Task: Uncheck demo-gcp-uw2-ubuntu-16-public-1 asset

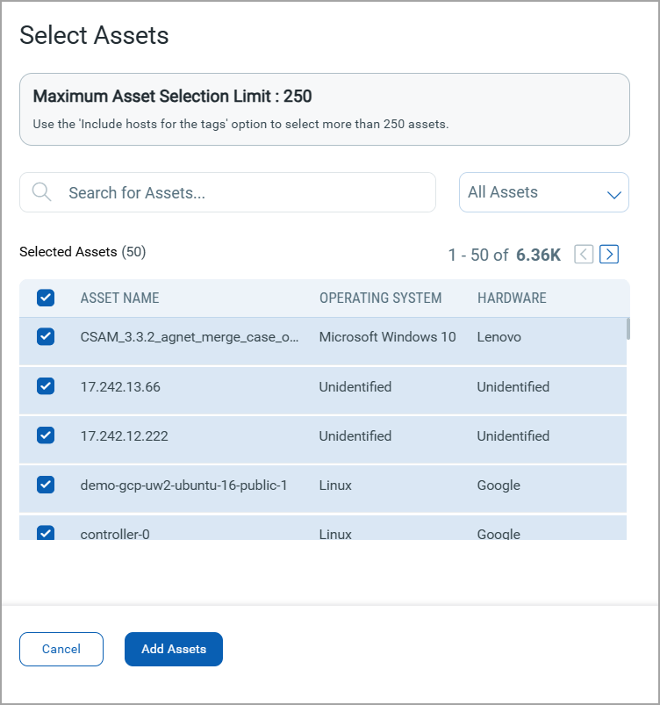Action: click(46, 485)
